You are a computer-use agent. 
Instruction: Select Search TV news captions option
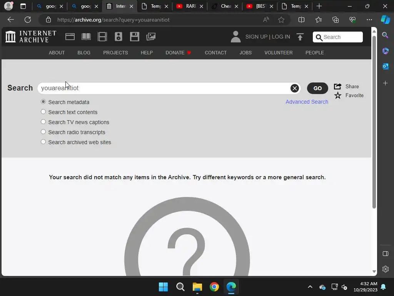pos(43,122)
